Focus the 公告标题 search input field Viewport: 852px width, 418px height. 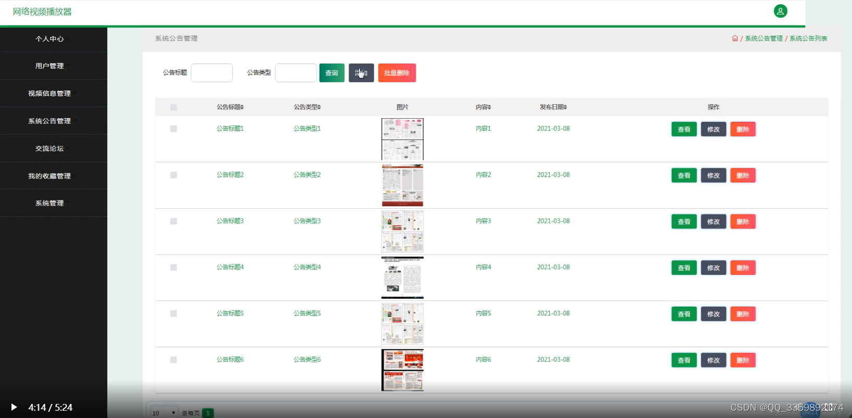[x=212, y=73]
